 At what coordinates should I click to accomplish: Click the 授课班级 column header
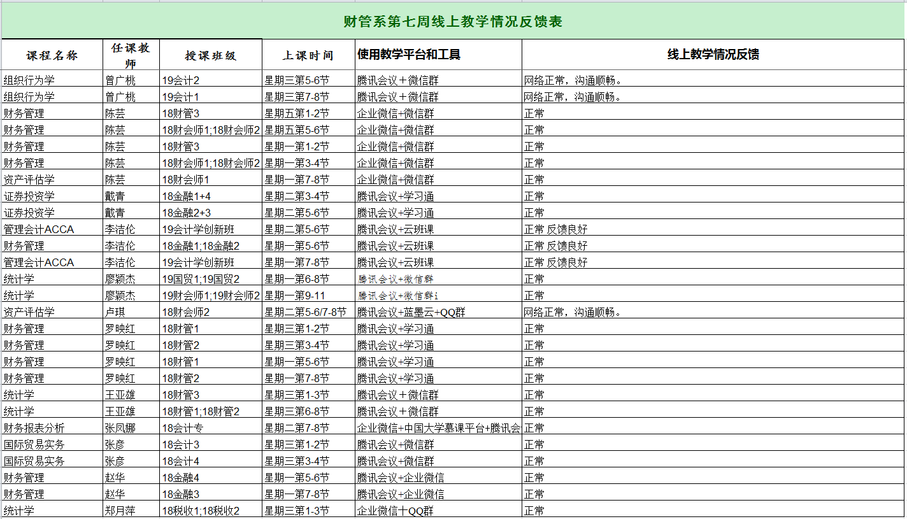pos(211,55)
